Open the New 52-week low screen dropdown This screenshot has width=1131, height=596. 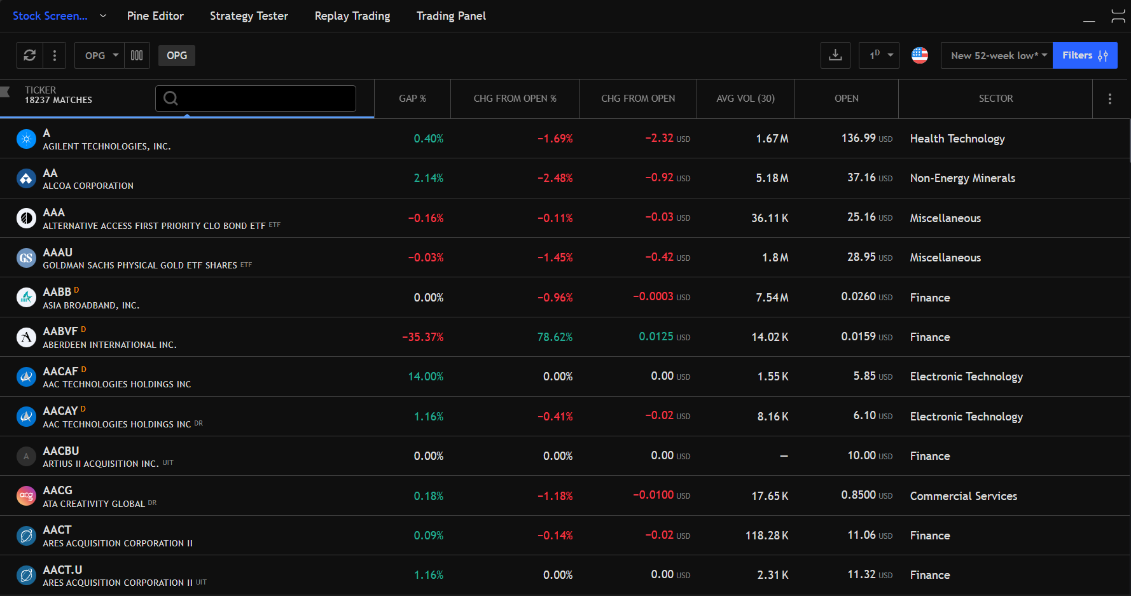[x=997, y=55]
